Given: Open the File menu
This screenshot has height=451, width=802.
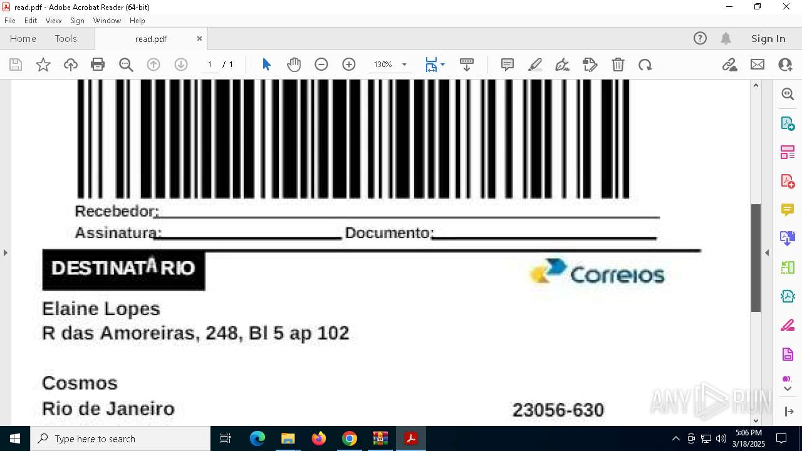Looking at the screenshot, I should [x=10, y=20].
